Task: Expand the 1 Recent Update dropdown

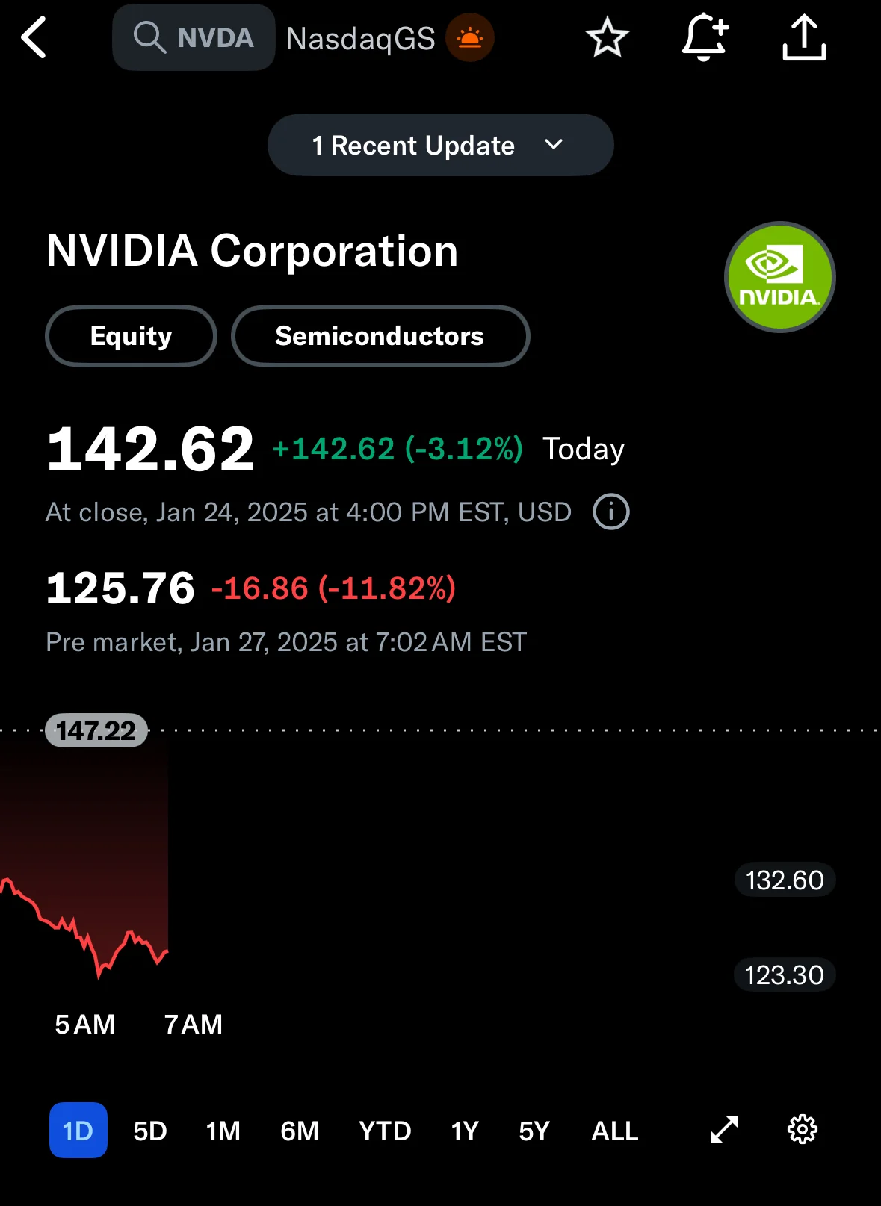Action: 441,145
